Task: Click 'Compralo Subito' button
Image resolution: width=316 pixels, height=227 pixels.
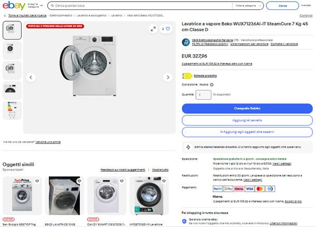Action: [247, 109]
